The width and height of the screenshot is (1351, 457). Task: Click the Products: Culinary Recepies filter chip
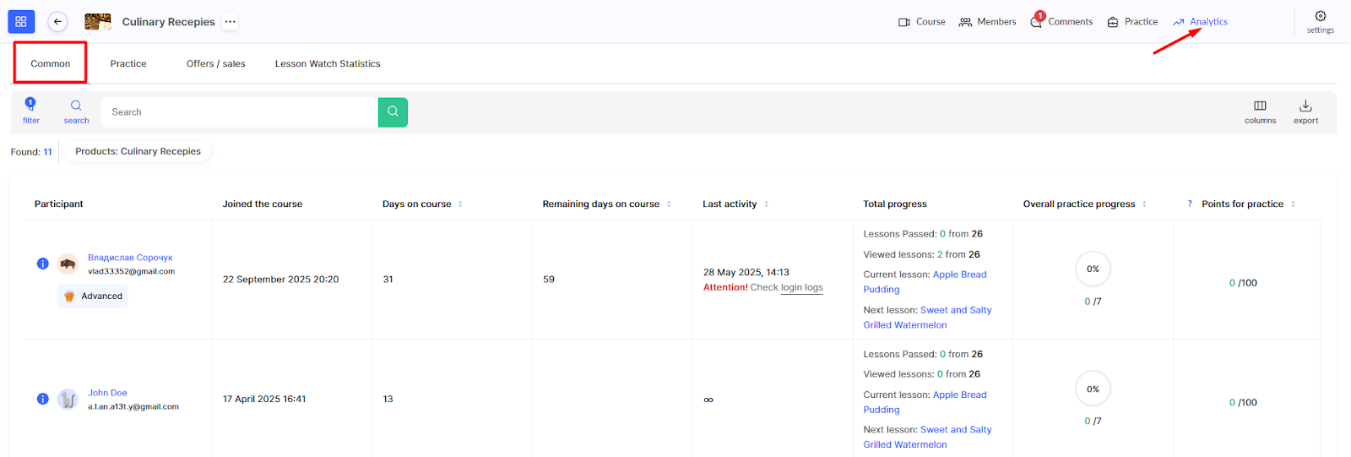coord(138,152)
